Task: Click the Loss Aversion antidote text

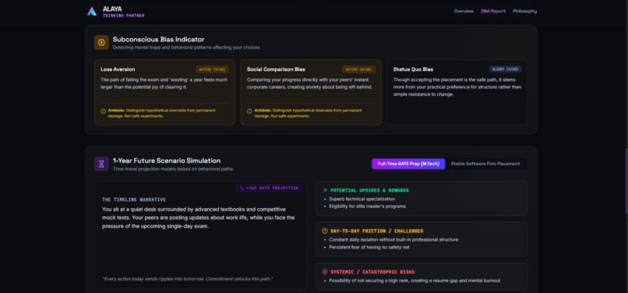Action: 161,113
